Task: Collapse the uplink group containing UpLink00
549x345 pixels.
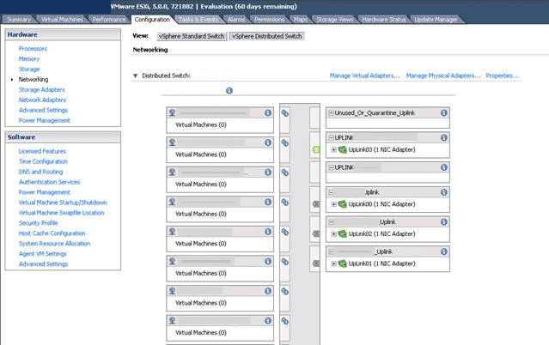Action: pos(331,192)
